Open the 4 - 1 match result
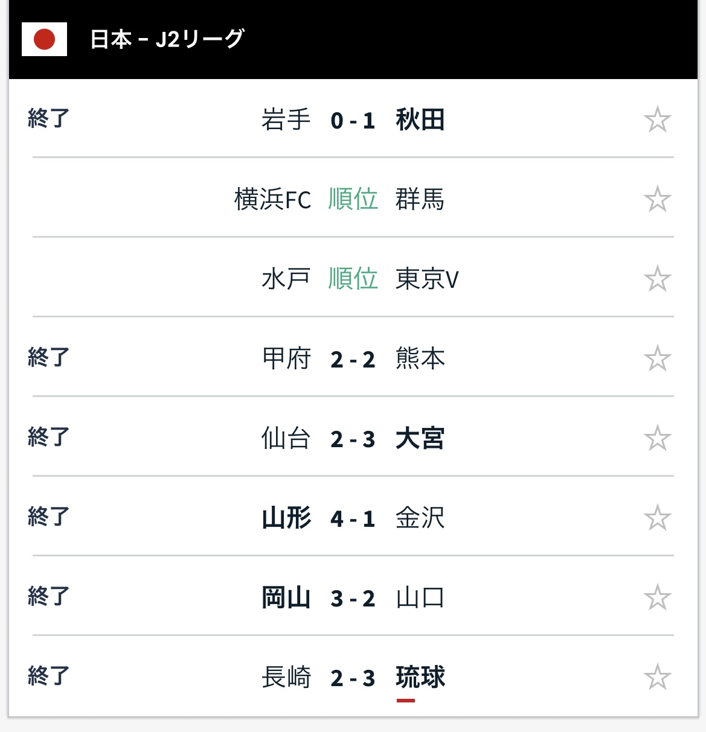Viewport: 706px width, 732px height. click(x=353, y=518)
